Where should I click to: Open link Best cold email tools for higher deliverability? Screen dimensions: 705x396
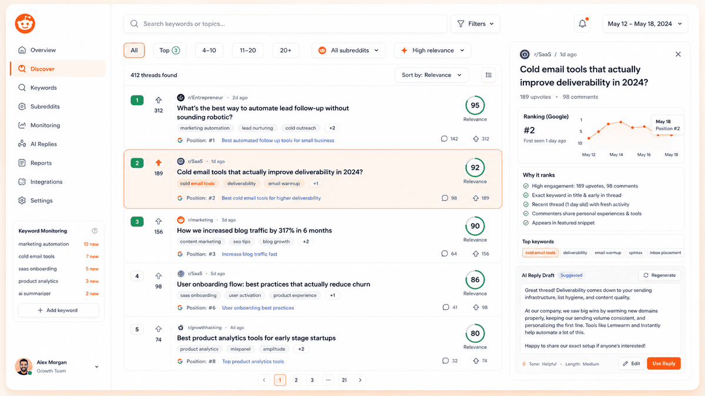tap(271, 198)
